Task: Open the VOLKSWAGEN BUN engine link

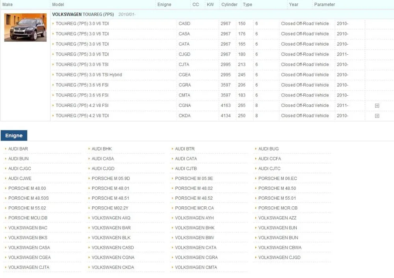Action: (x=279, y=238)
